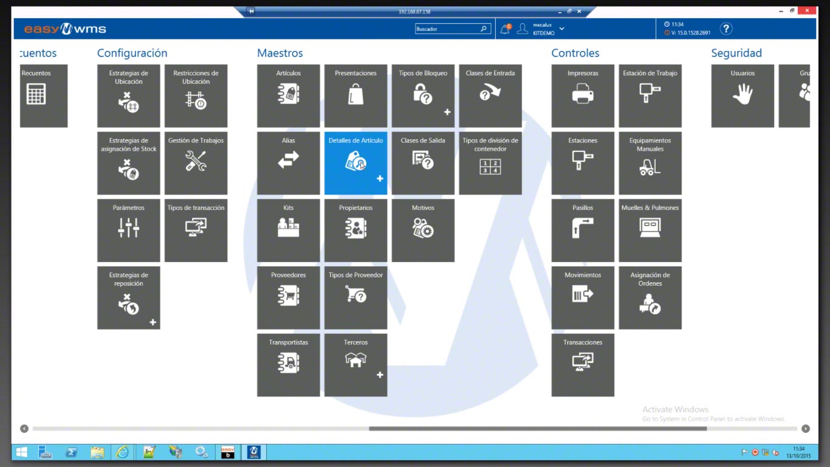Open the Restricciones de Ubicación tile
The width and height of the screenshot is (830, 467).
pos(196,96)
